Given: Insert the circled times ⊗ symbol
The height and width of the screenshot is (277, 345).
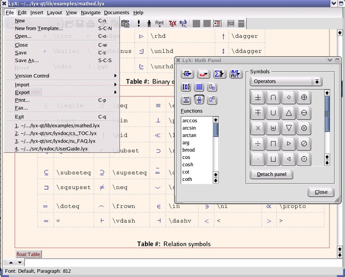Looking at the screenshot, I should click(304, 128).
